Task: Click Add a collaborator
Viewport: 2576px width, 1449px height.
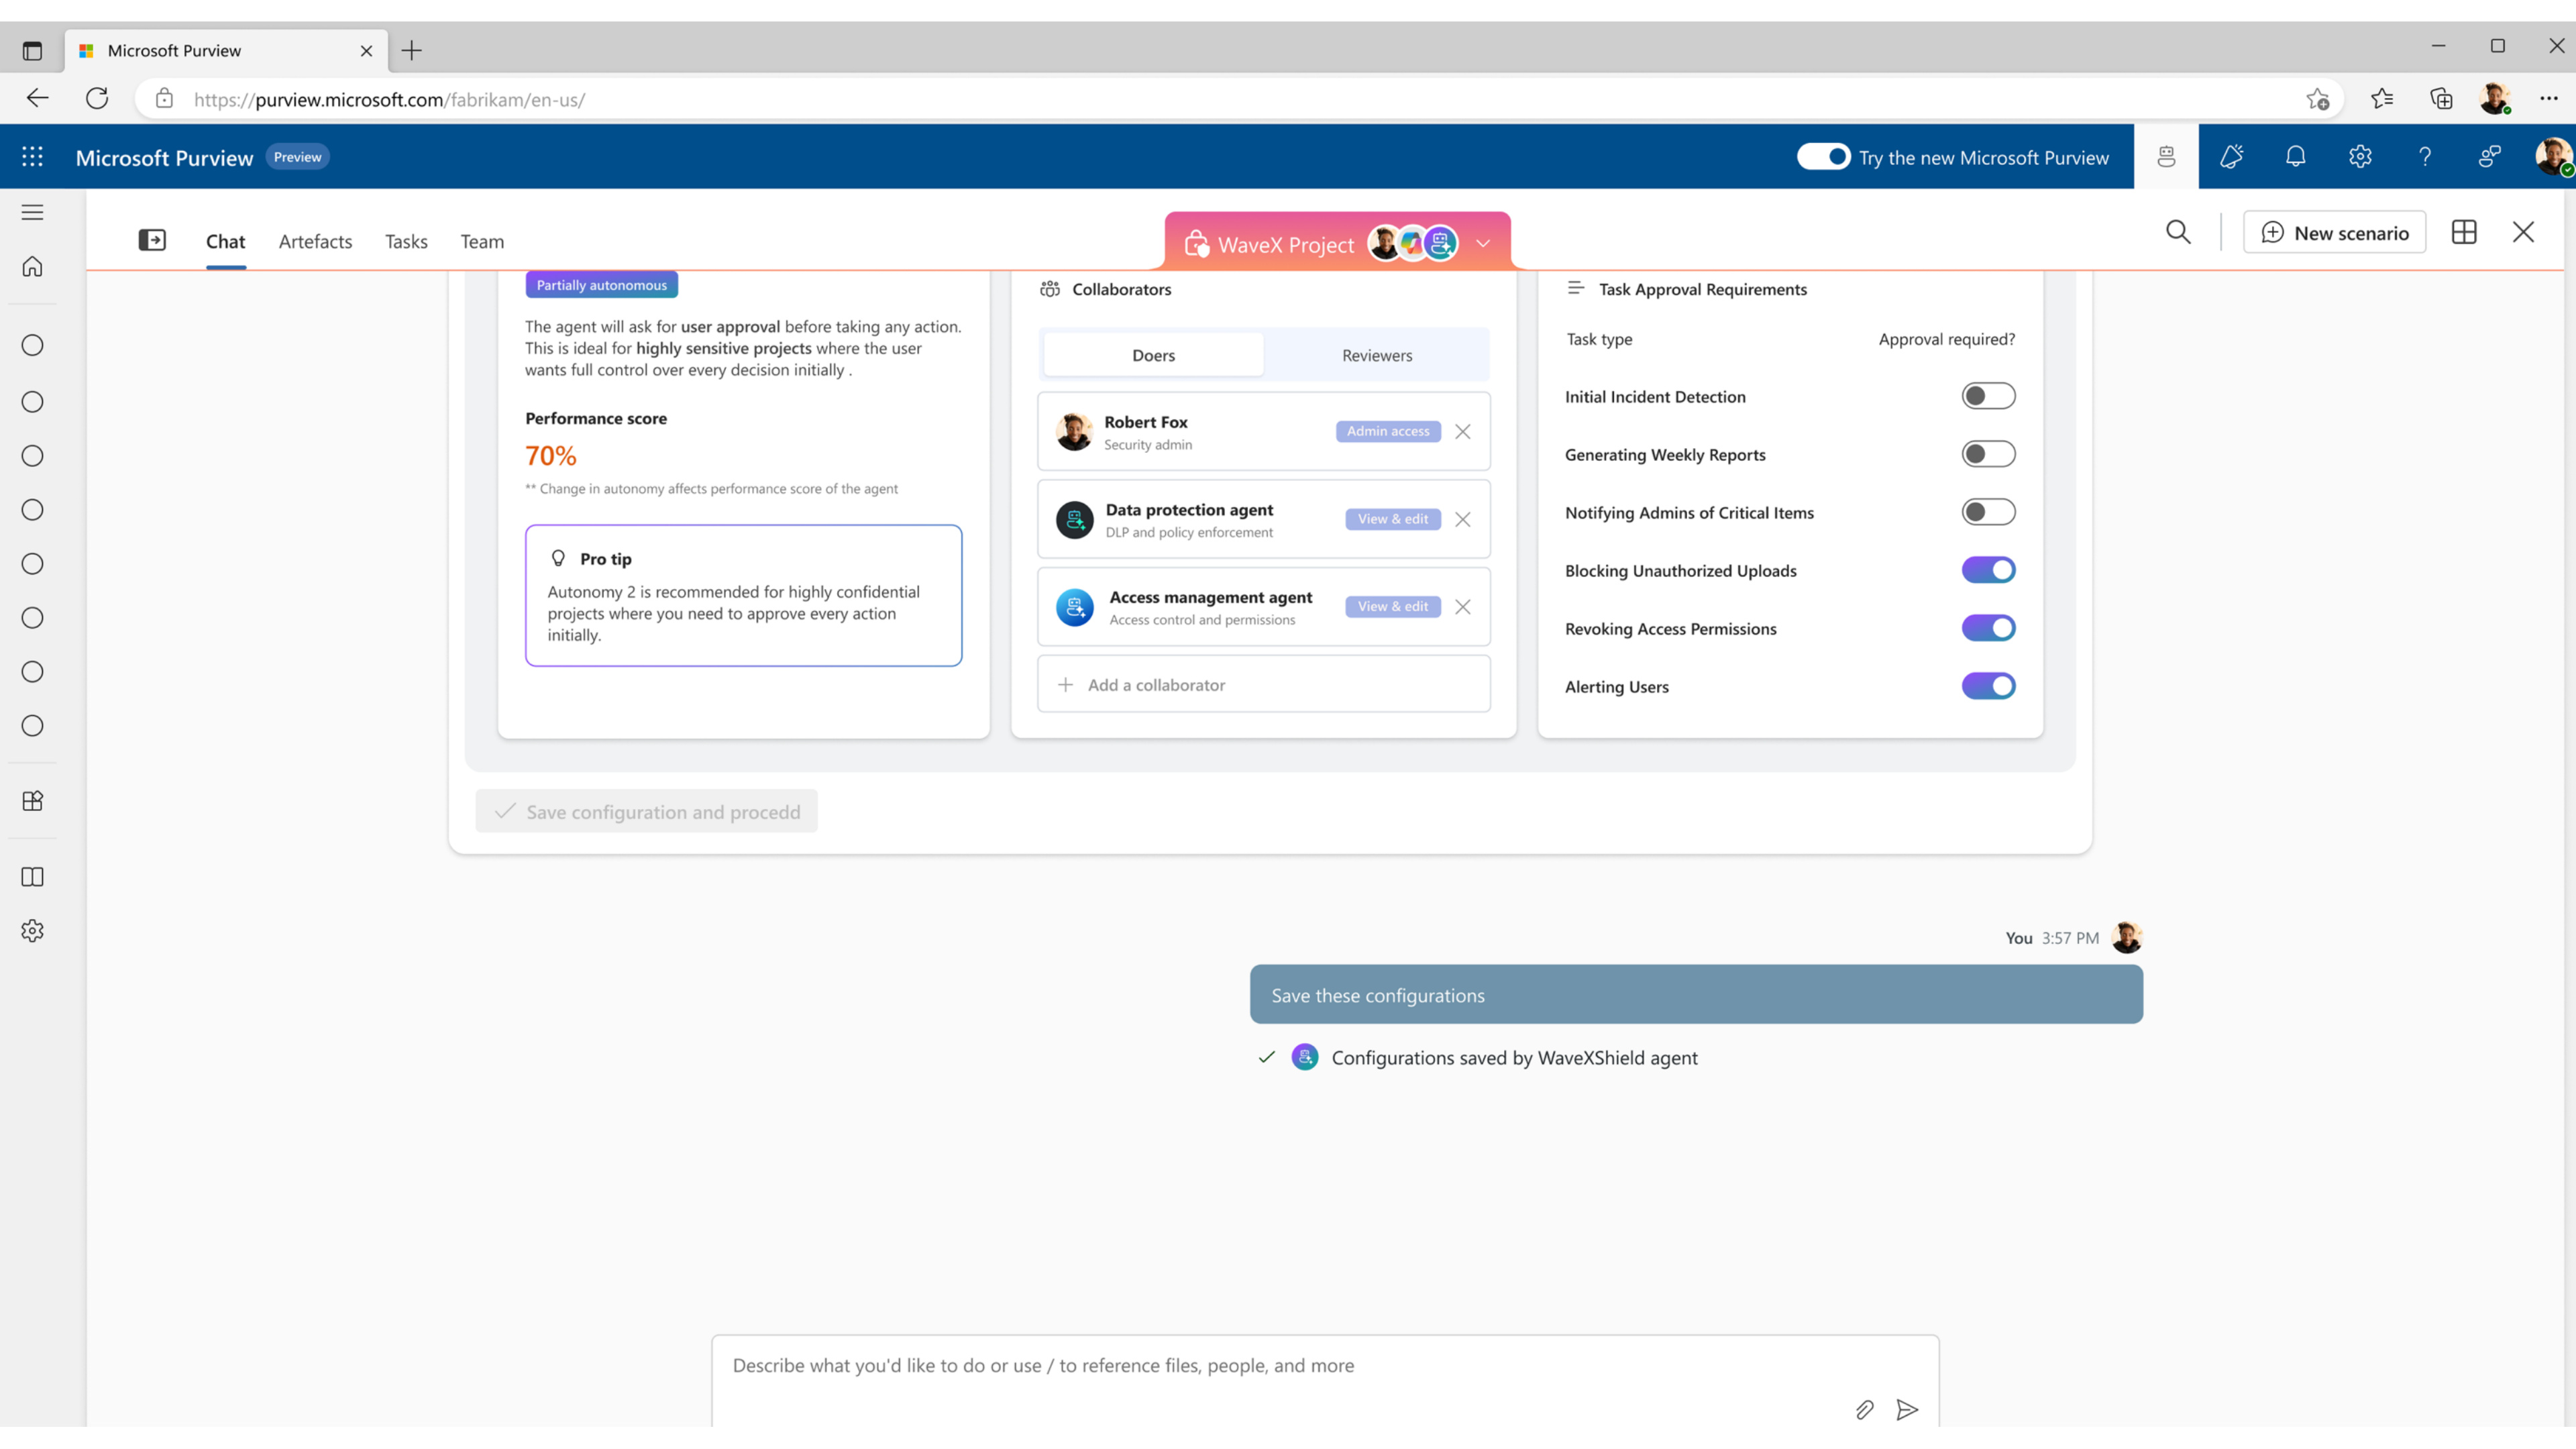Action: click(1263, 685)
